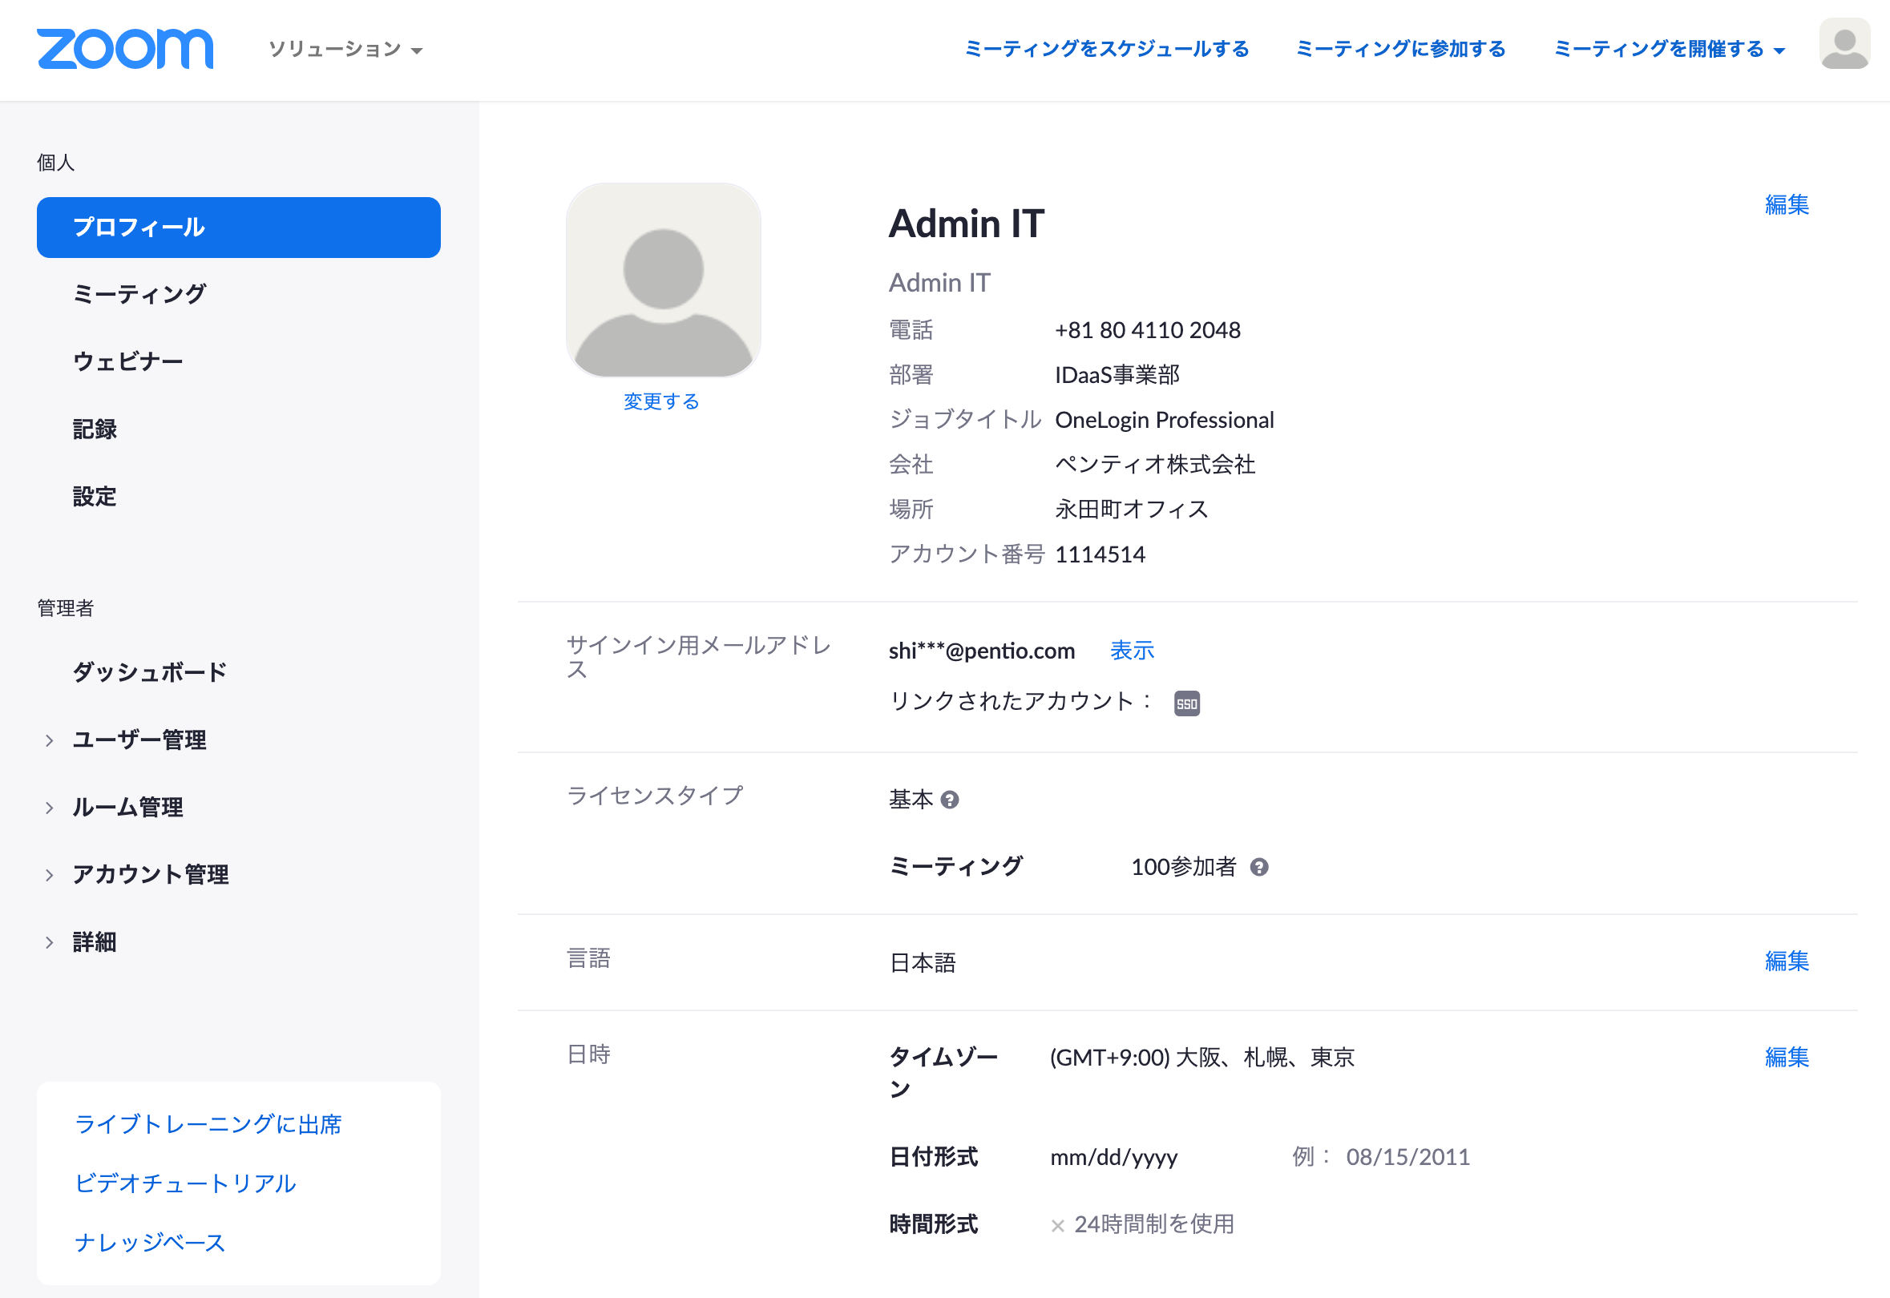Open ウェビナー in the sidebar
The image size is (1890, 1298).
click(127, 362)
